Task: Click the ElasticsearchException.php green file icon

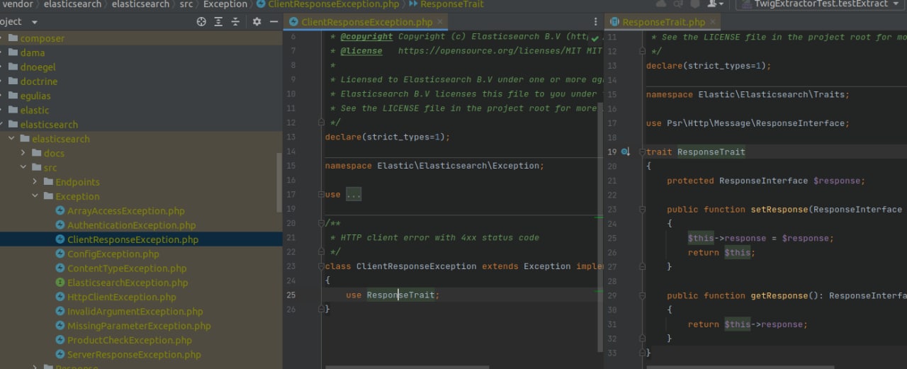Action: click(x=60, y=283)
